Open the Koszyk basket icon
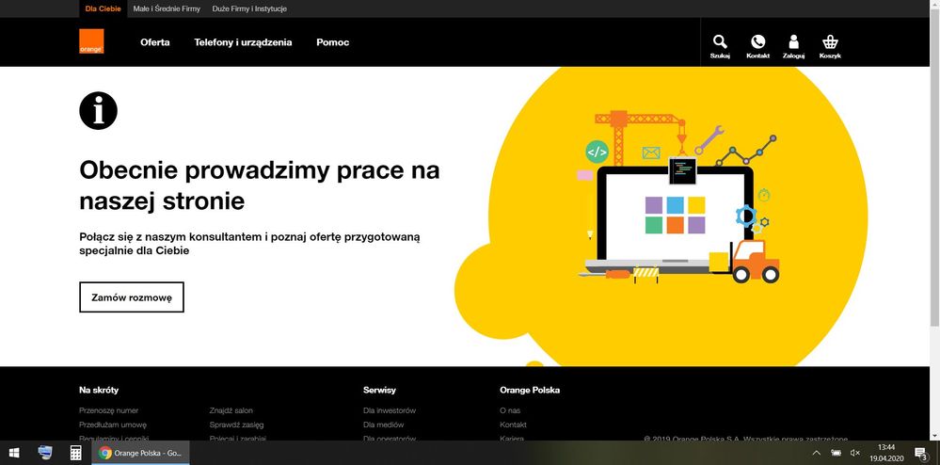Viewport: 940px width, 465px height. pyautogui.click(x=830, y=46)
